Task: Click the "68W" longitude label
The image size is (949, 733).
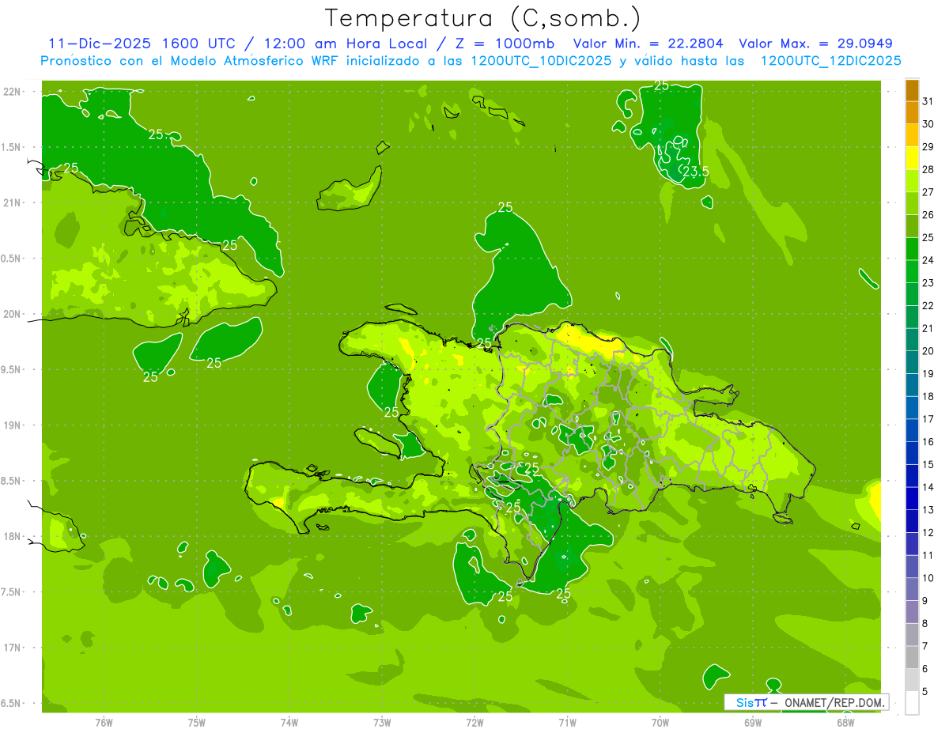Action: [845, 722]
